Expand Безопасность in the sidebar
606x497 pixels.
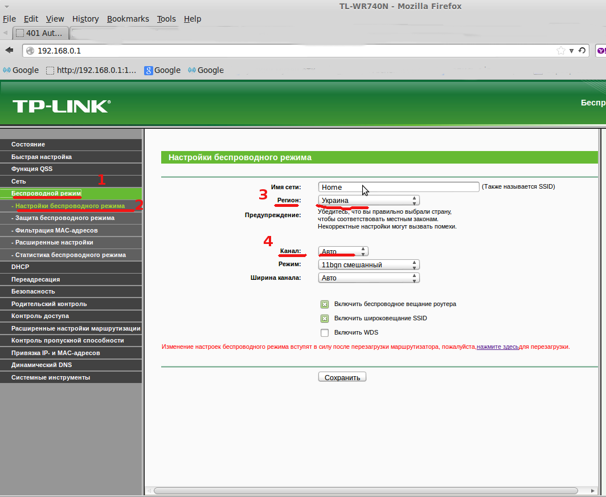click(71, 291)
